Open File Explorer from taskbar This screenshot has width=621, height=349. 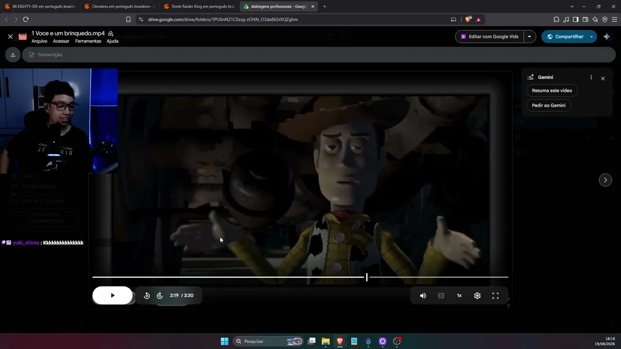(x=326, y=341)
